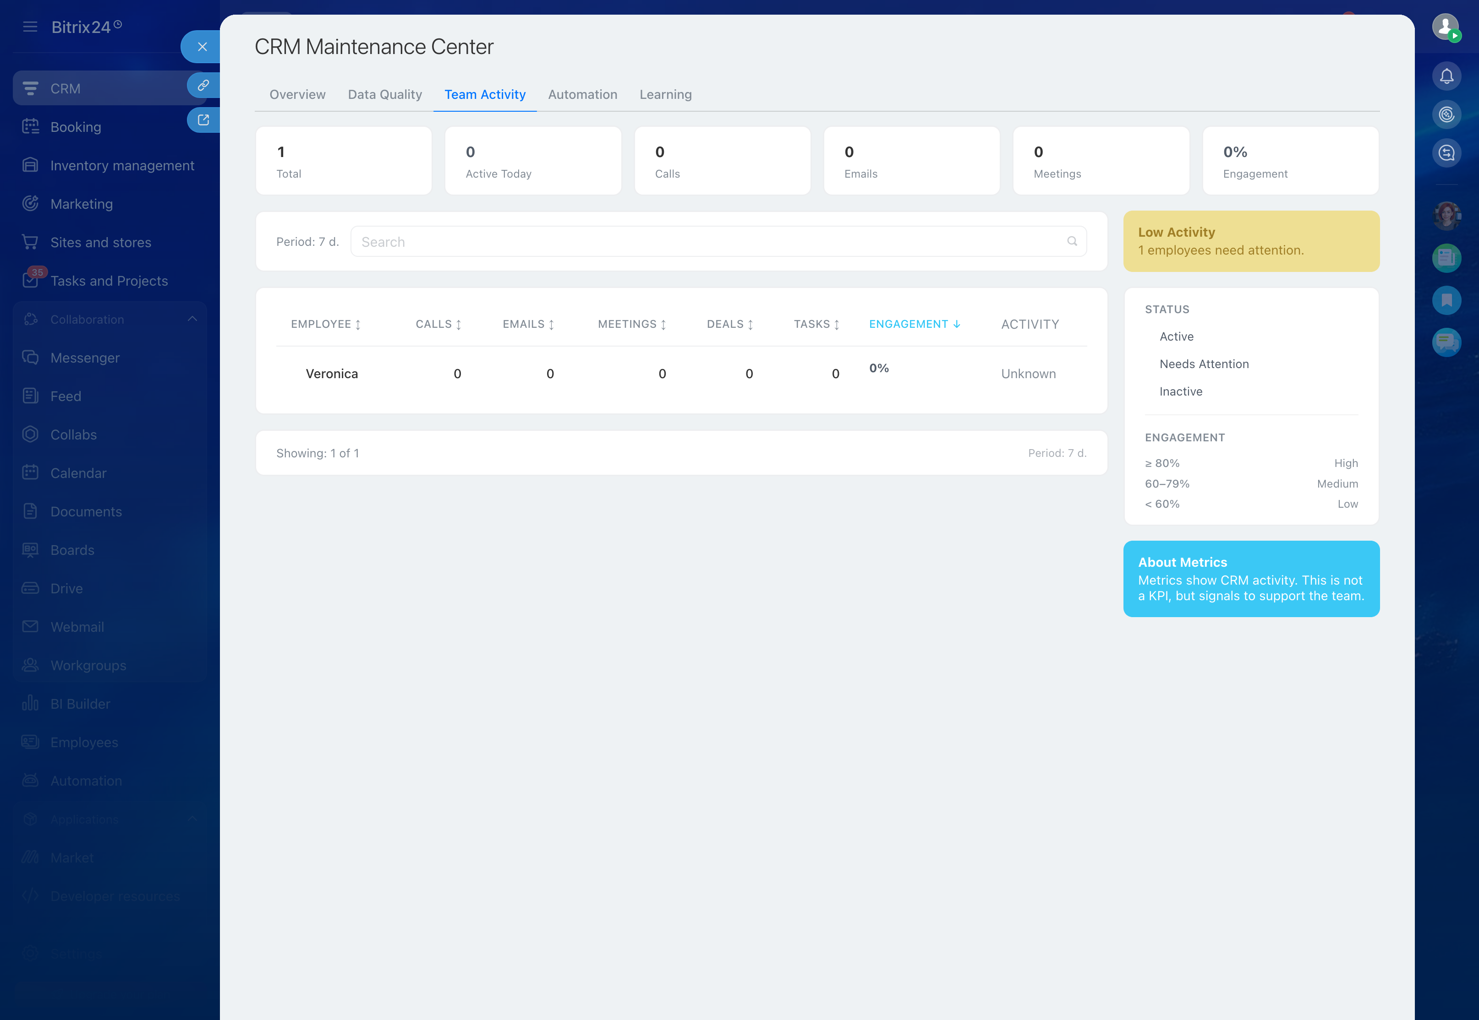Image resolution: width=1479 pixels, height=1020 pixels.
Task: Sort table by Engagement column
Action: pyautogui.click(x=914, y=325)
